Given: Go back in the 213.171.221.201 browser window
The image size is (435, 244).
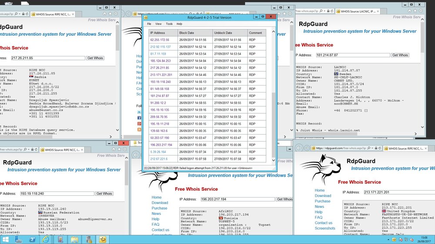Looking at the screenshot, I should [x=299, y=148].
